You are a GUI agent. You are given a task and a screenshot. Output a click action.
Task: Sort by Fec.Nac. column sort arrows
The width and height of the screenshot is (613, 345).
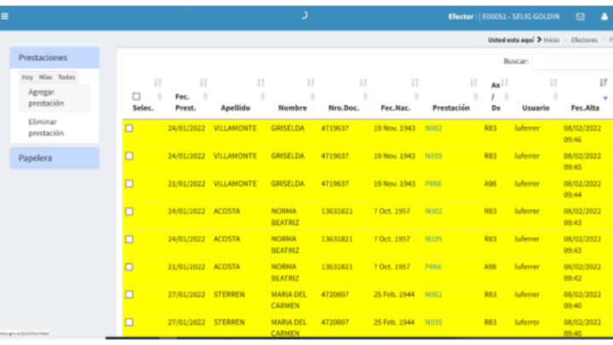[415, 83]
